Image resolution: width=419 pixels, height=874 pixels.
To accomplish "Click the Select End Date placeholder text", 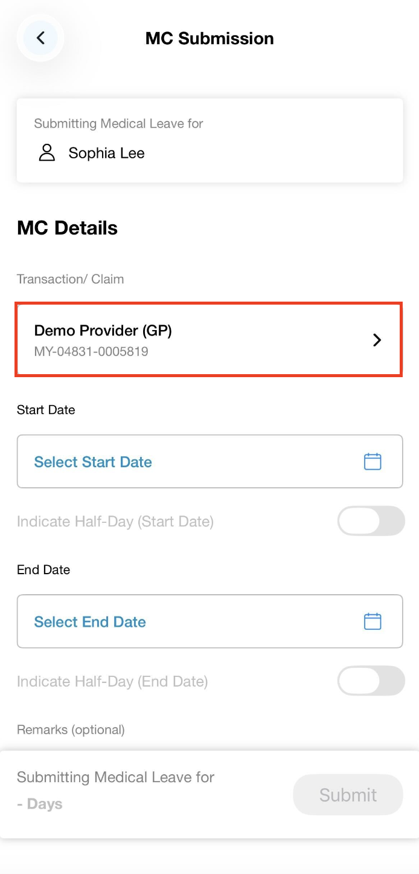I will pyautogui.click(x=90, y=622).
